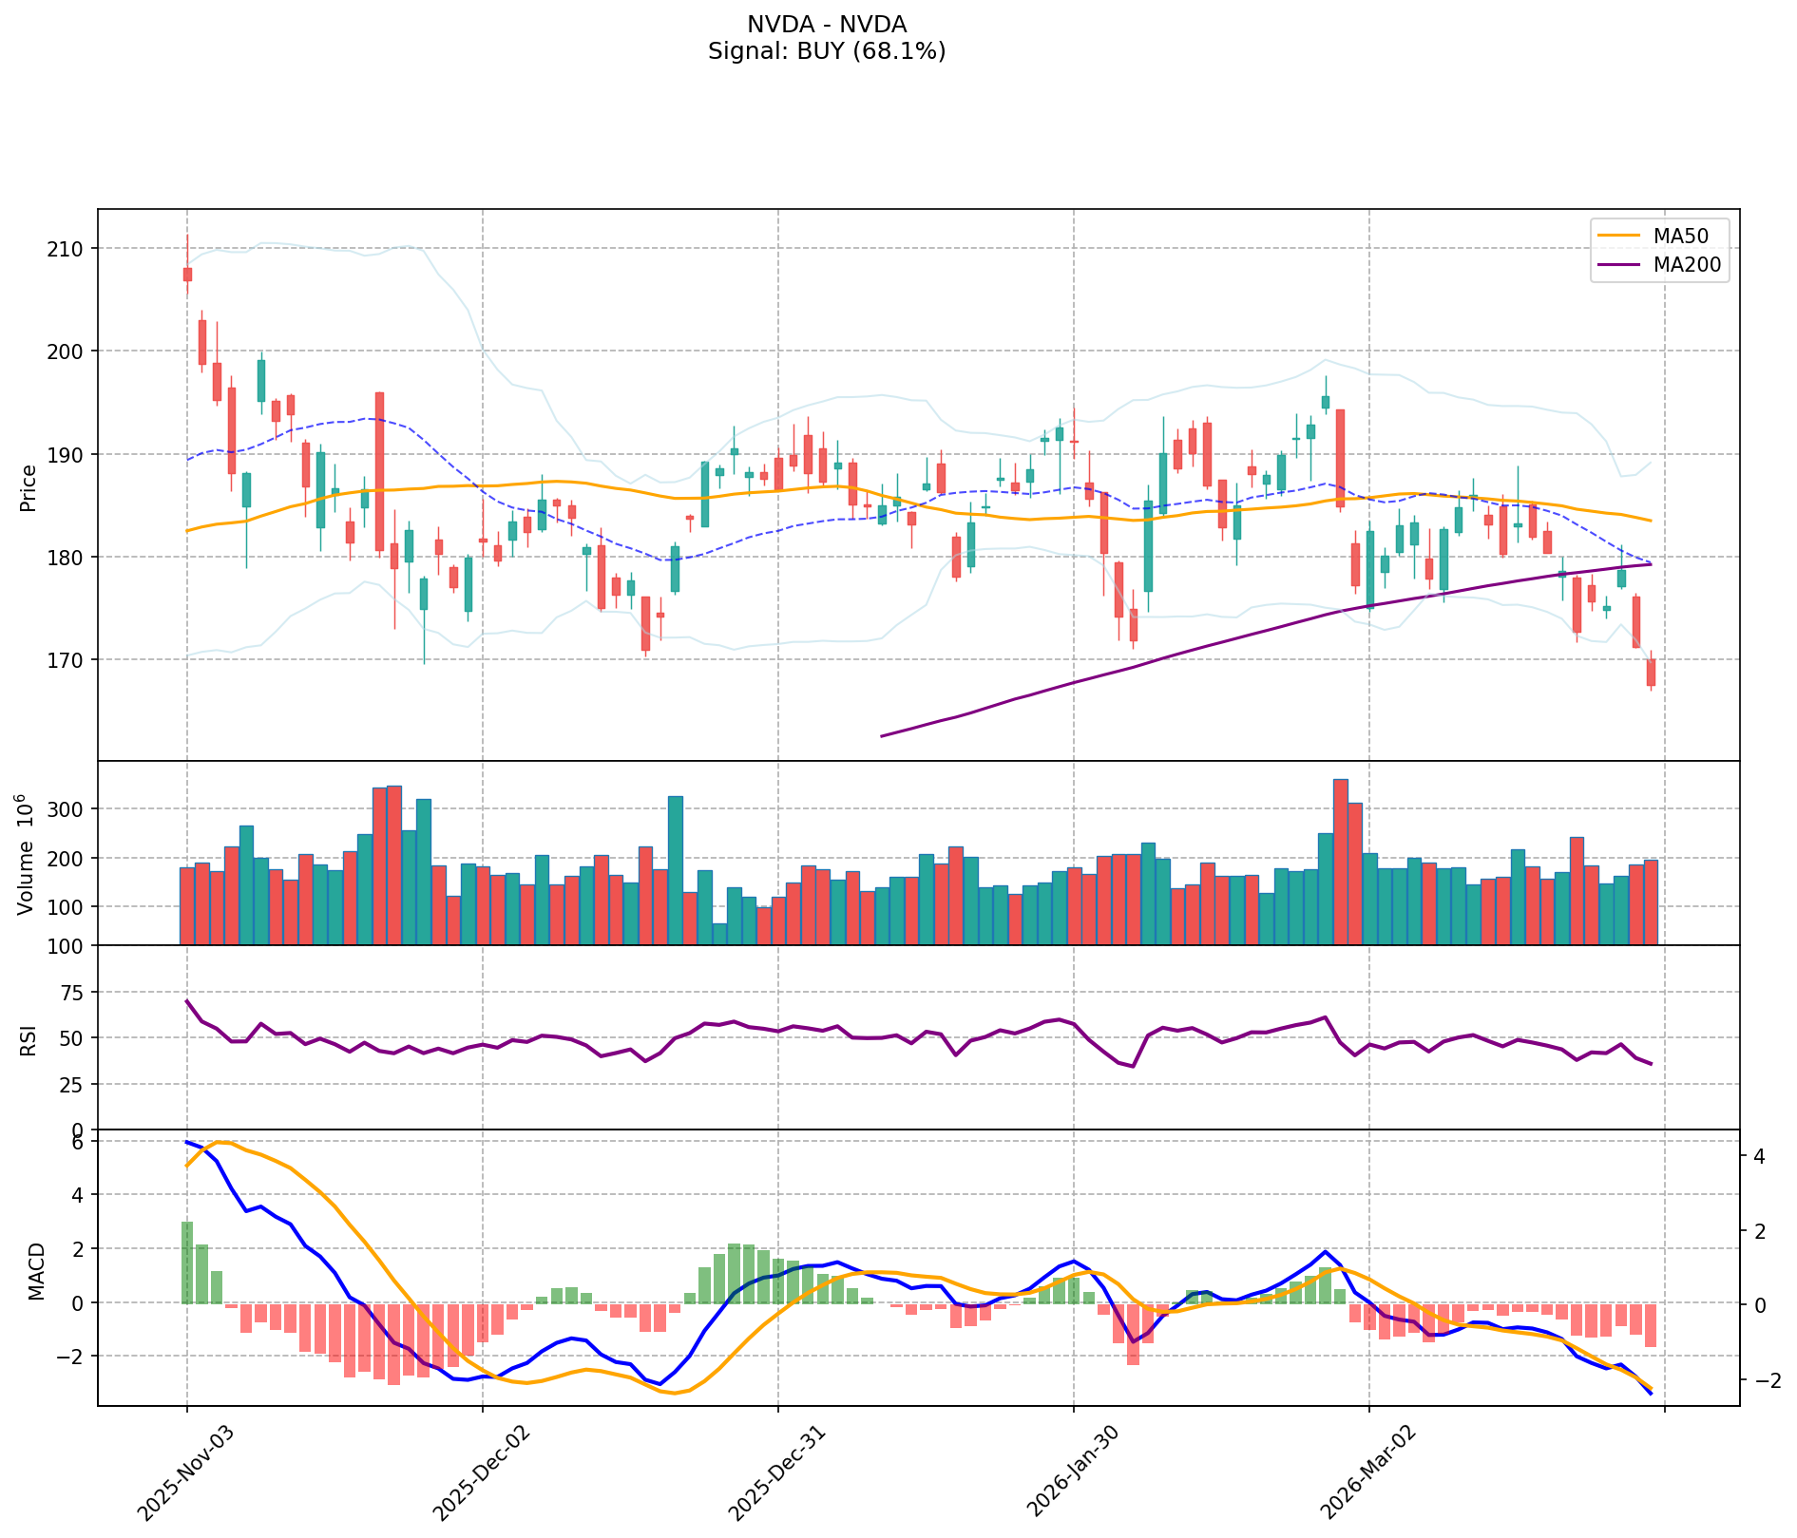Viewport: 1797px width, 1538px height.
Task: Select the purple MA200 legend line swatch
Action: click(x=1619, y=265)
